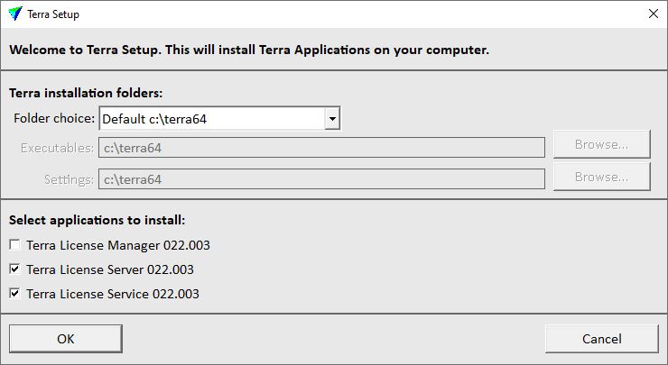This screenshot has width=668, height=365.
Task: Click the 'Select applications to install:' heading
Action: pos(97,220)
